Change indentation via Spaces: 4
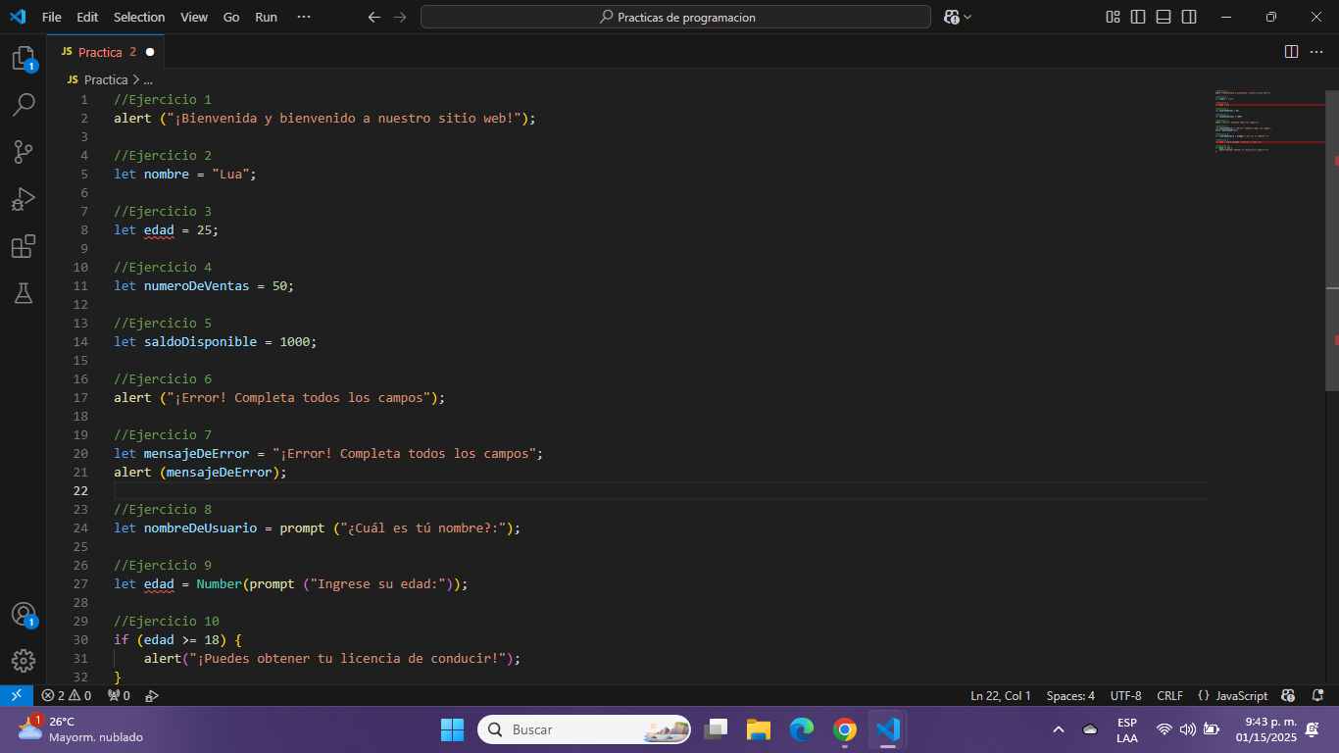The height and width of the screenshot is (753, 1339). (1070, 695)
